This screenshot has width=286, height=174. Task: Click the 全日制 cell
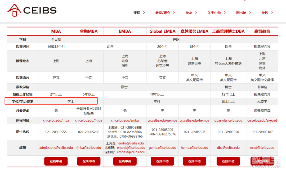56,40
